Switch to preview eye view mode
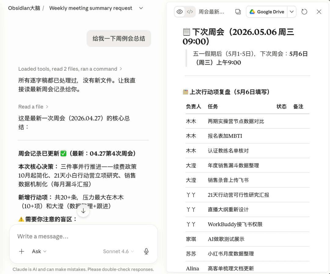Viewport: 330px width, 274px height. click(180, 12)
